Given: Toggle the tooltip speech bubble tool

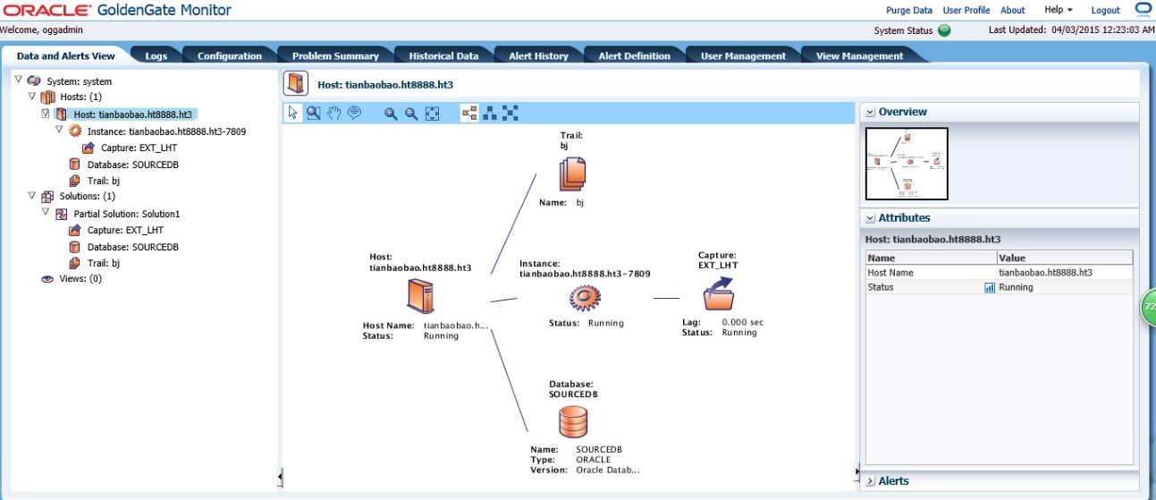Looking at the screenshot, I should click(x=354, y=113).
